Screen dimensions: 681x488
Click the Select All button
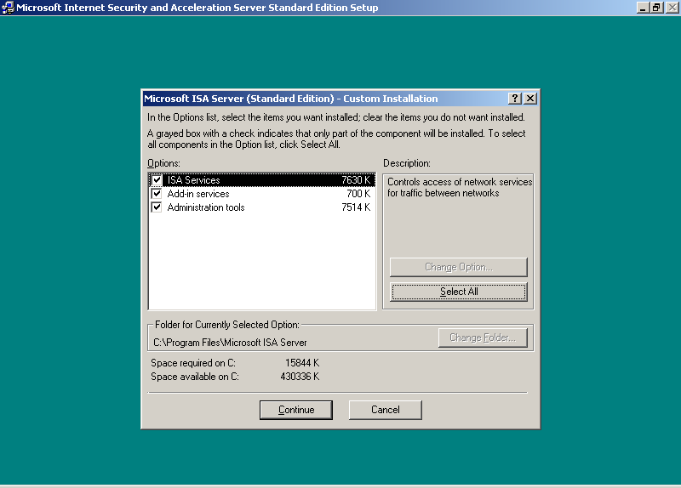[459, 292]
